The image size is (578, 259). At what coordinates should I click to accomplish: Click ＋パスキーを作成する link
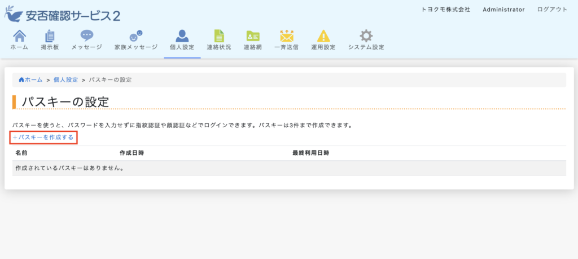point(43,137)
